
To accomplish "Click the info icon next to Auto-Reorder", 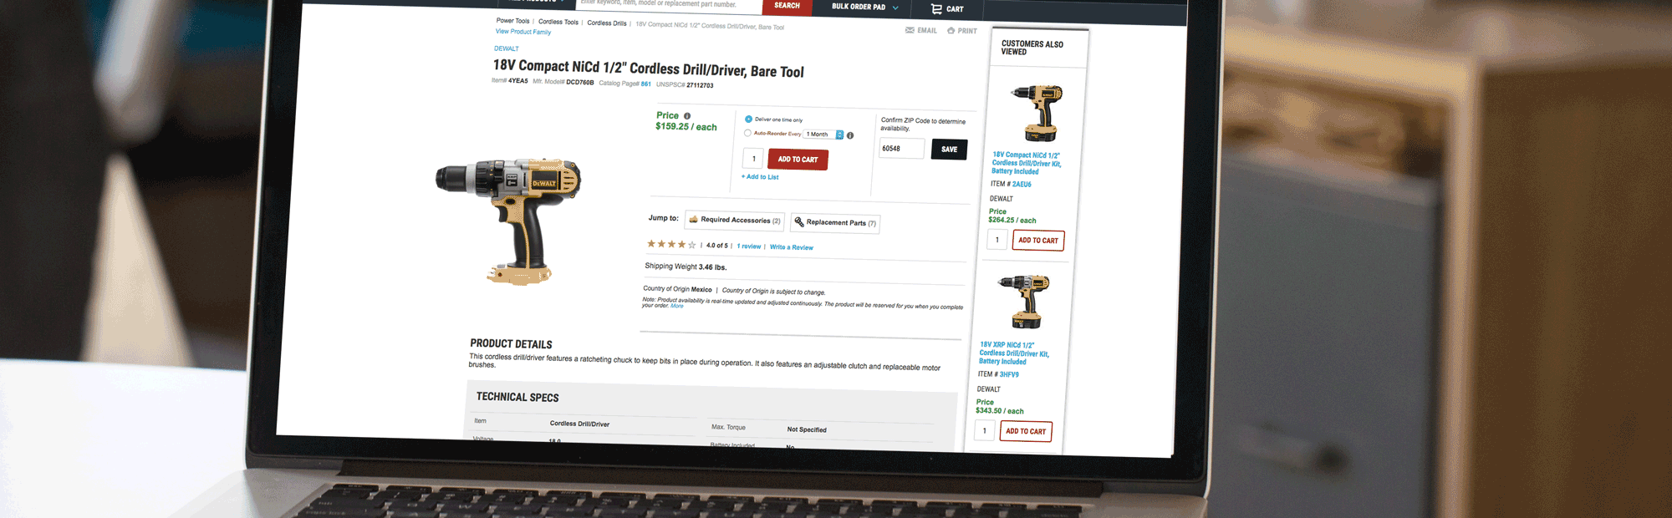I will point(850,135).
